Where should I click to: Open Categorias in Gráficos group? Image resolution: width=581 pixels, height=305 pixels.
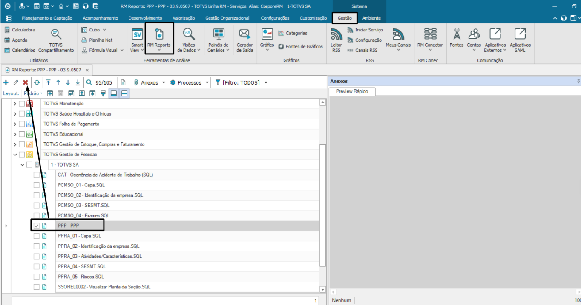293,33
